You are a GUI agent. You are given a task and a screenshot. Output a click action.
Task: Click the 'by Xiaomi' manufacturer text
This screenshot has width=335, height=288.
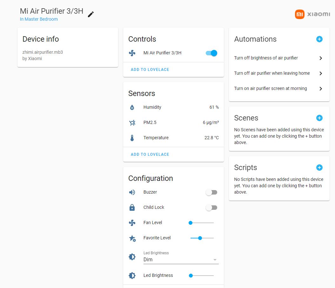(32, 58)
